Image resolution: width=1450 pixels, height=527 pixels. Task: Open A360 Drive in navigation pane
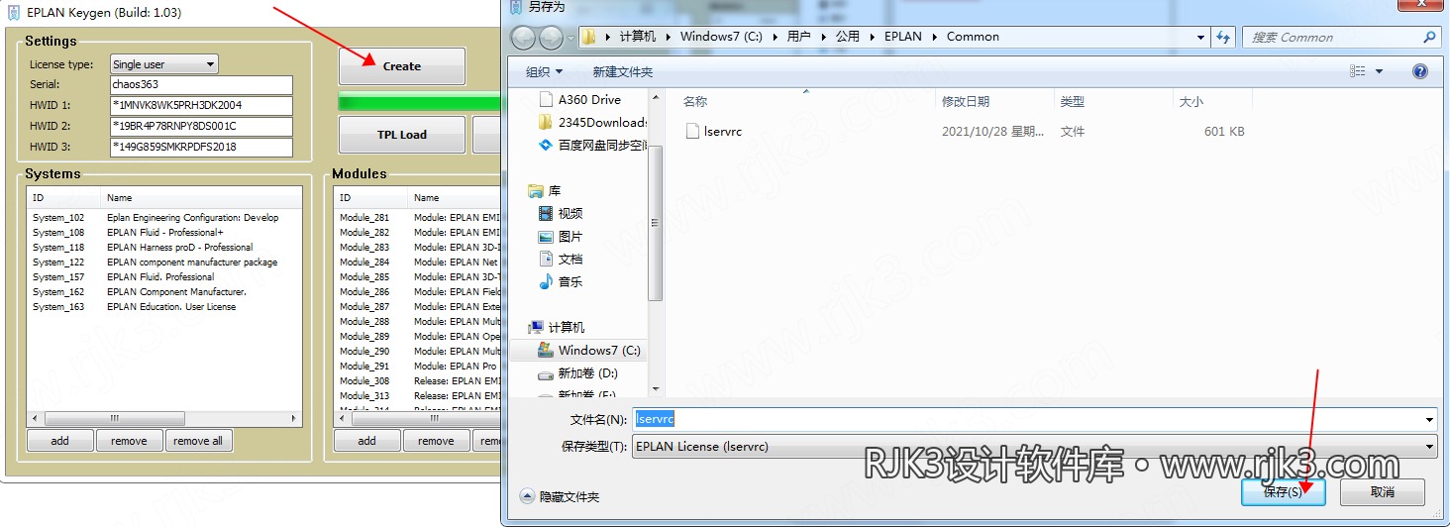580,99
